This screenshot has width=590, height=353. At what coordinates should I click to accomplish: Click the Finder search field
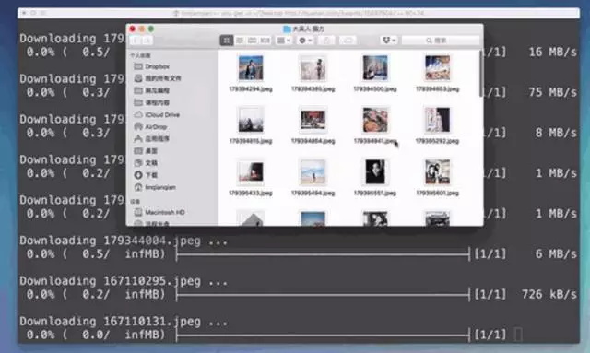[x=441, y=41]
